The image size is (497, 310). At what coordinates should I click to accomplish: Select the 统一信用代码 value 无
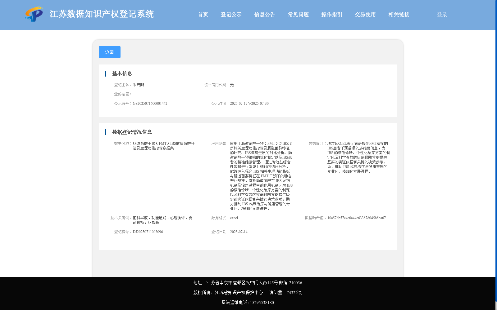(x=232, y=85)
